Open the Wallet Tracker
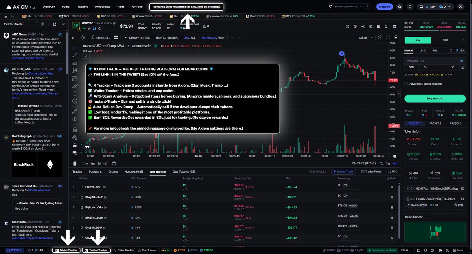Image resolution: width=472 pixels, height=254 pixels. 66,250
